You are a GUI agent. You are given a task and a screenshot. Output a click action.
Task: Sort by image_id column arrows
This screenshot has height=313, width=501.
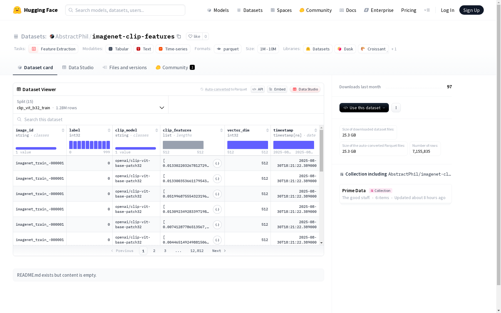(63, 130)
